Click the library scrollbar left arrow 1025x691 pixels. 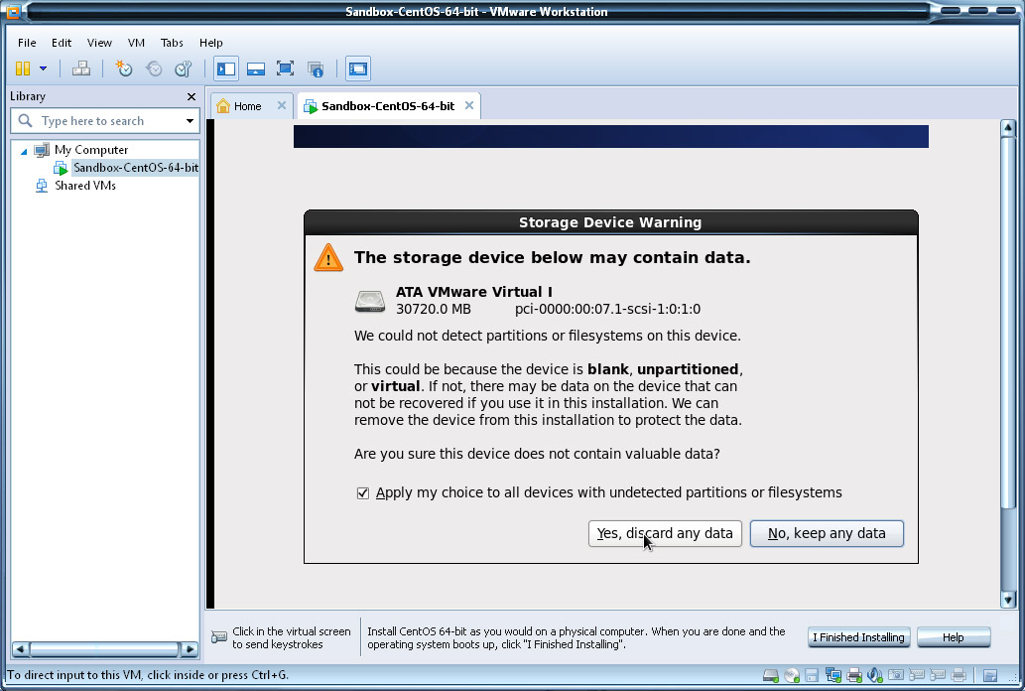tap(20, 649)
